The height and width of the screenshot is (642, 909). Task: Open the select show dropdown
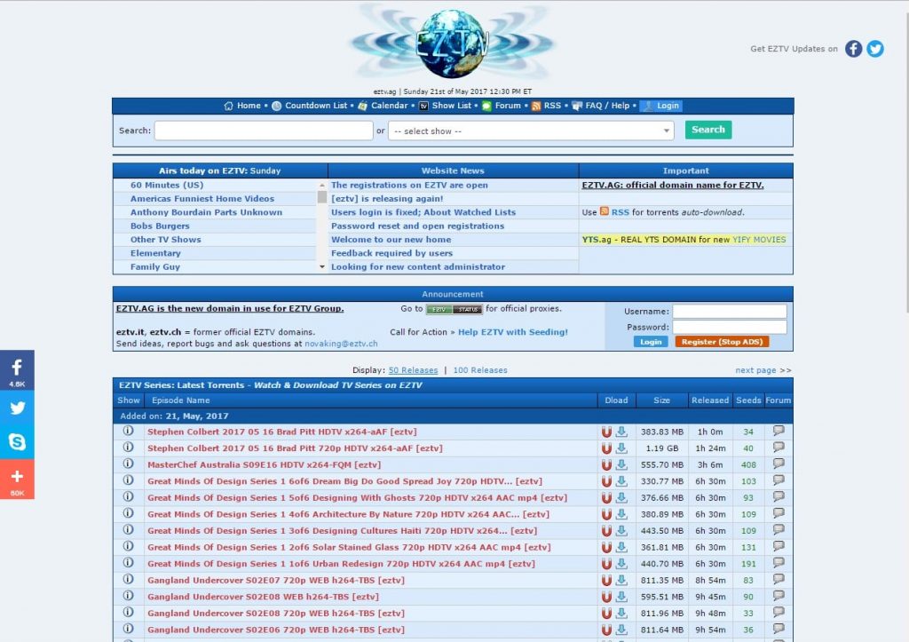[531, 131]
